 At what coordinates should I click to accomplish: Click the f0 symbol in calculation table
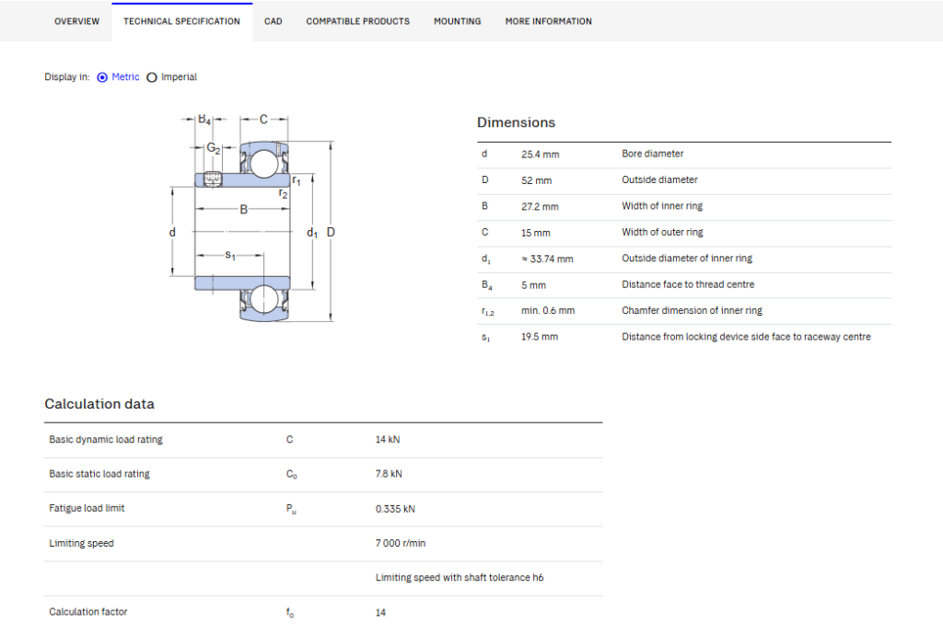[290, 613]
